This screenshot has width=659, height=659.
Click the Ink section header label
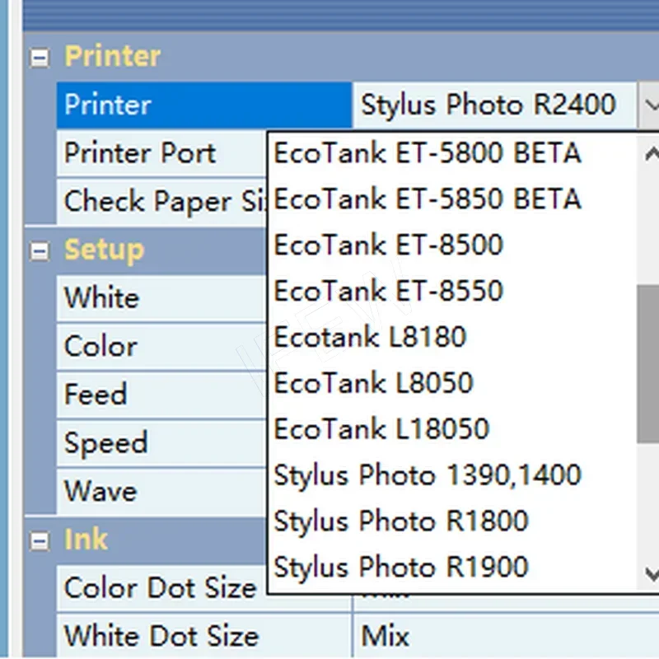(86, 540)
